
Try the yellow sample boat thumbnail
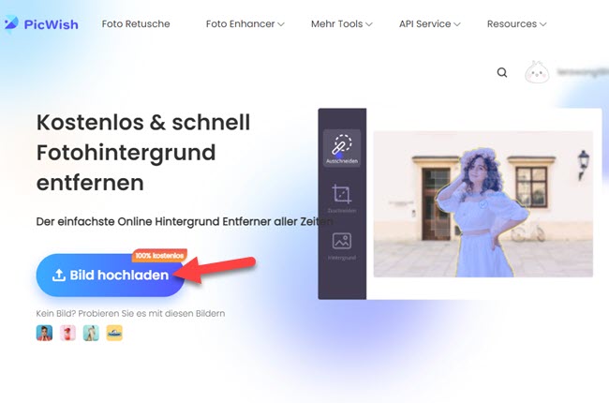[114, 333]
